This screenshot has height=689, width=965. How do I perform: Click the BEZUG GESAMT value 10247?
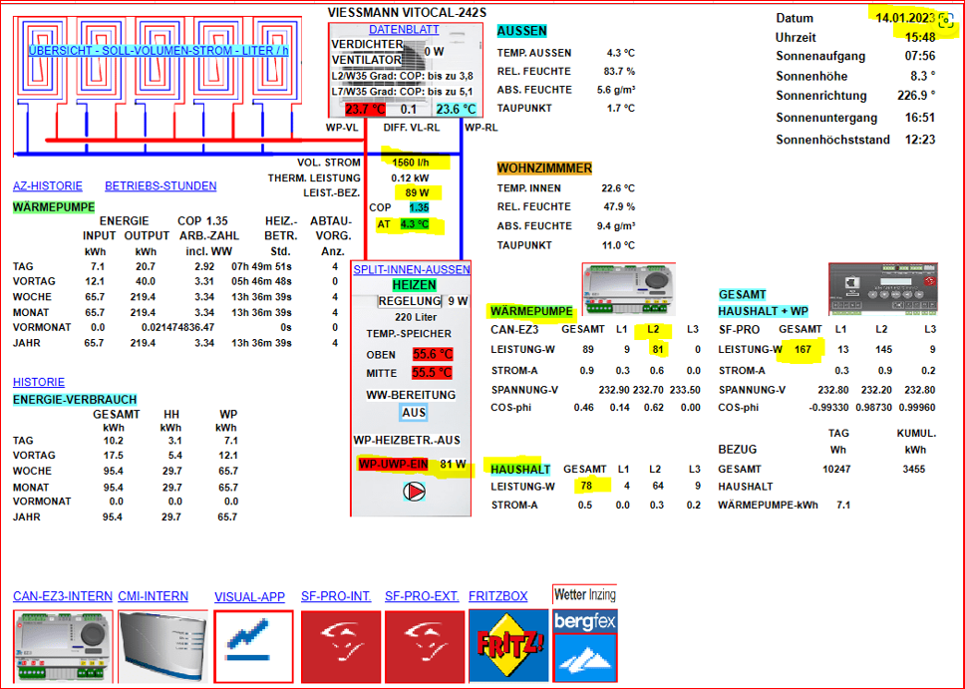point(836,470)
